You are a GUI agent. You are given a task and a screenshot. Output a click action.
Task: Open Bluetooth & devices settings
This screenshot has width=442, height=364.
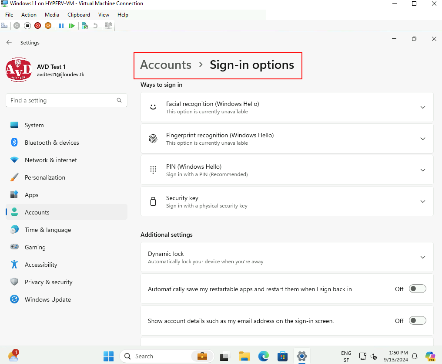pyautogui.click(x=67, y=143)
